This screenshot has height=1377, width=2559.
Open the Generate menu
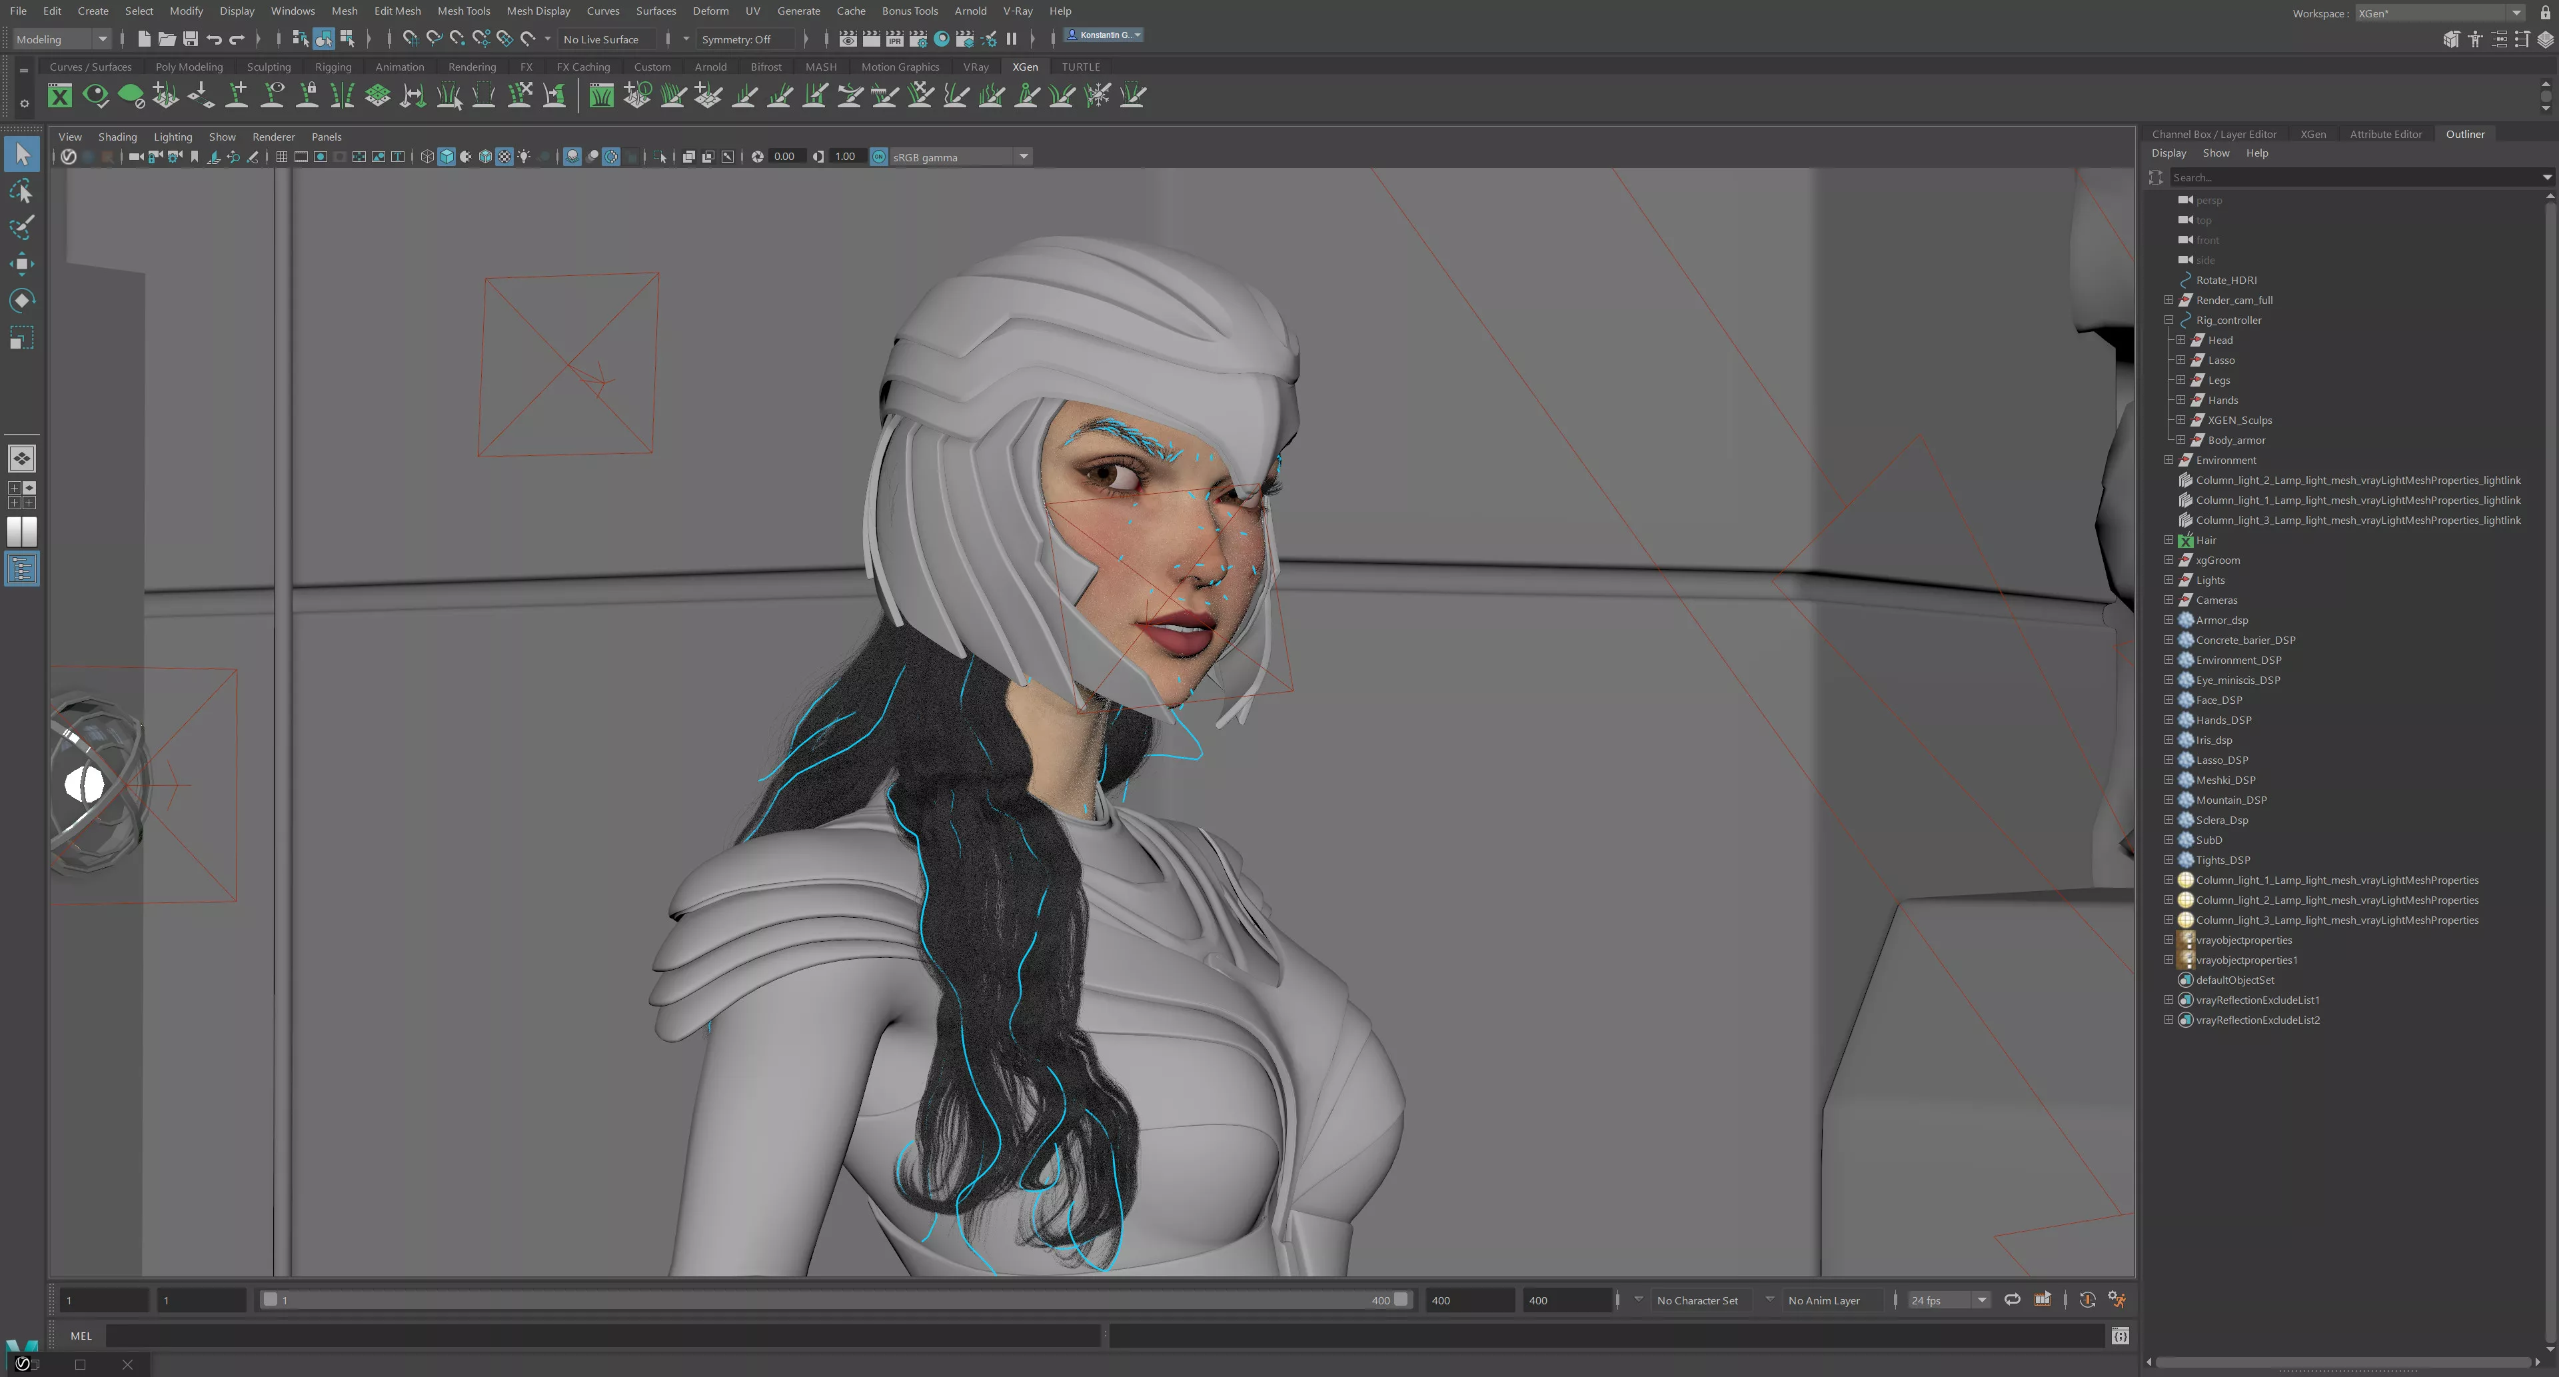(x=798, y=11)
